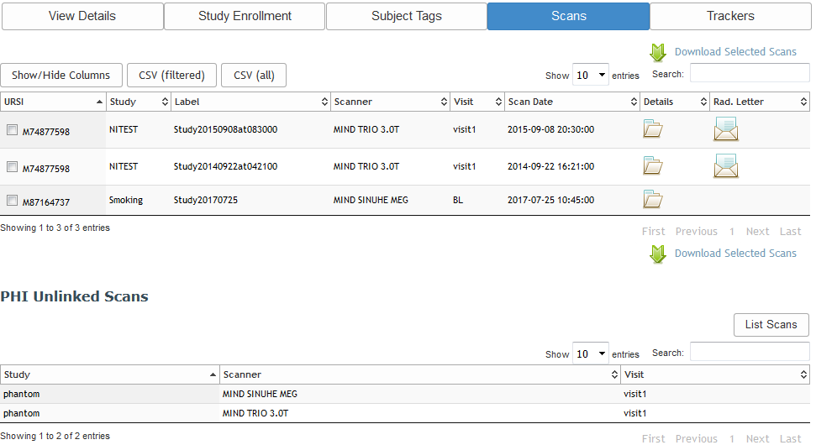Click Next in scans table pagination
The width and height of the screenshot is (816, 445).
click(x=757, y=232)
